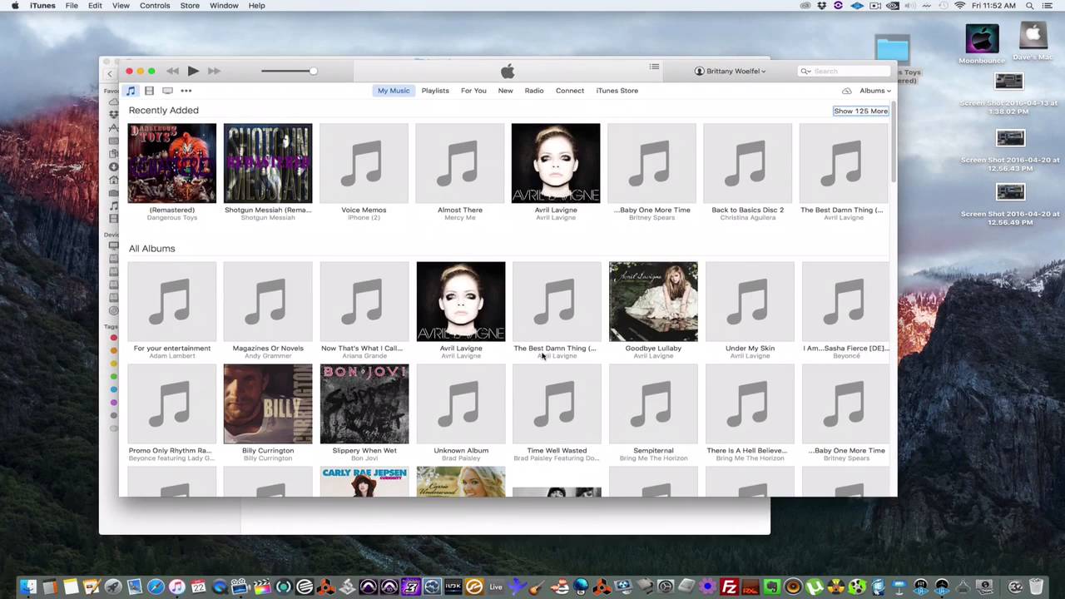Open the For You tab
Image resolution: width=1065 pixels, height=599 pixels.
point(473,91)
